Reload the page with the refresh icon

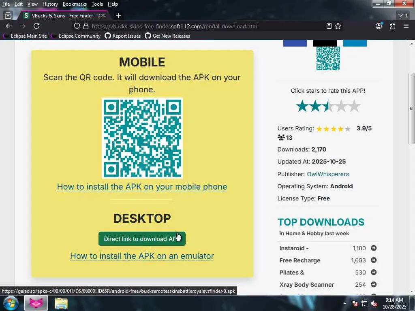[36, 26]
